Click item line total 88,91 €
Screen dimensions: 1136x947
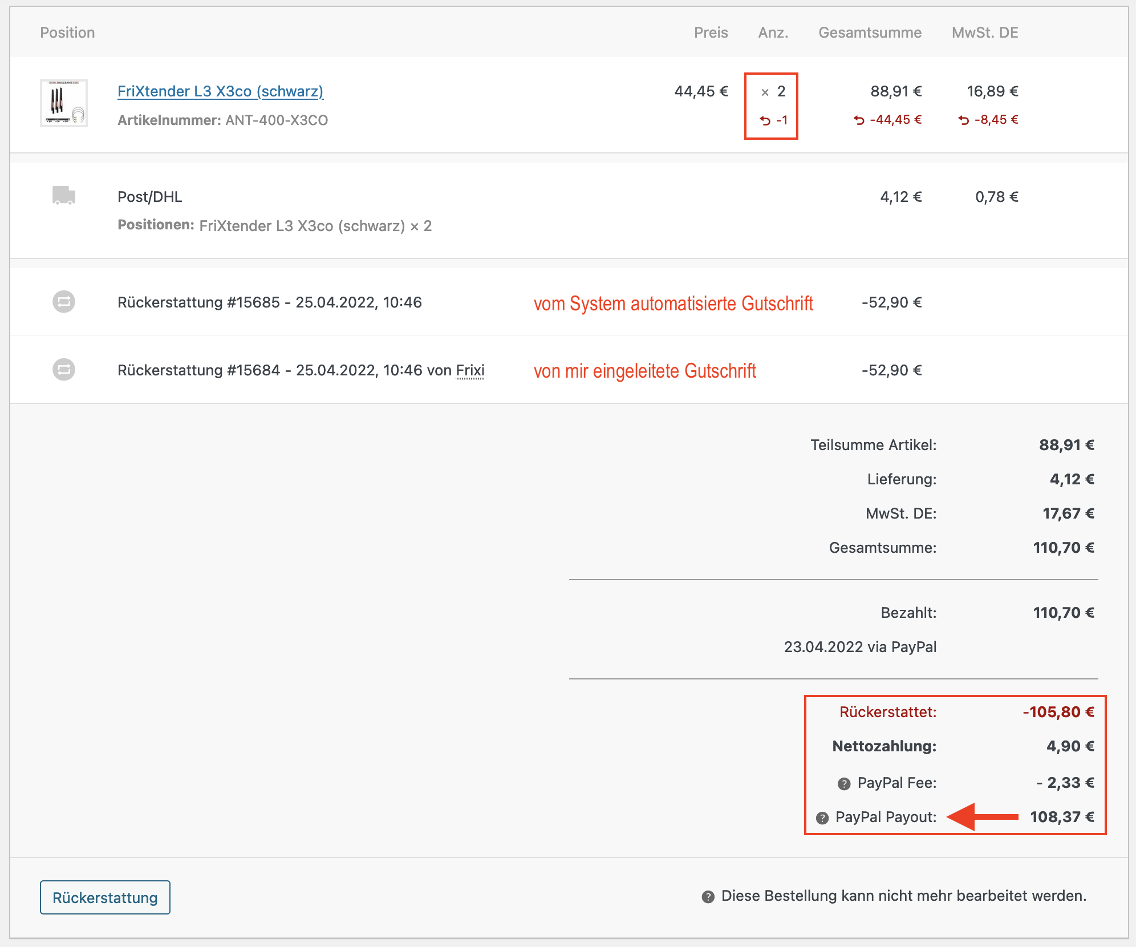click(896, 91)
